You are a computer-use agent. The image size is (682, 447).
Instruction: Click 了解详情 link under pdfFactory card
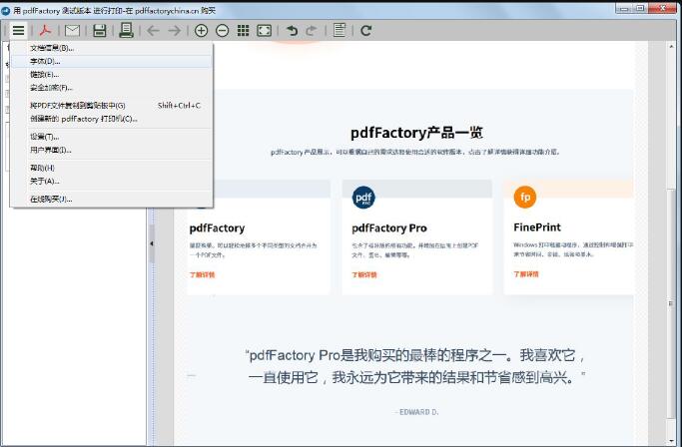(x=203, y=274)
